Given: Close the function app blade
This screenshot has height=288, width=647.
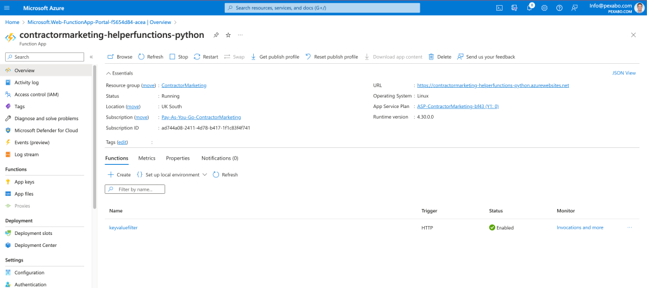Looking at the screenshot, I should [x=633, y=35].
